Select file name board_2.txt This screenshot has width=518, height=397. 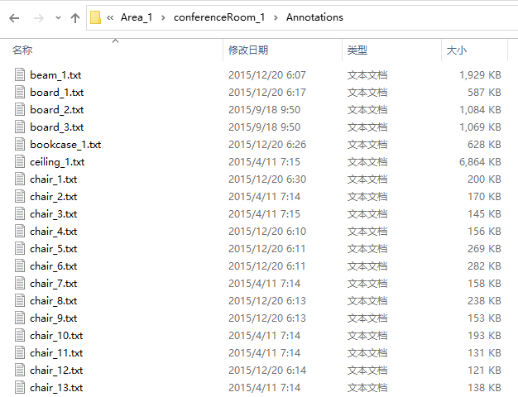57,110
